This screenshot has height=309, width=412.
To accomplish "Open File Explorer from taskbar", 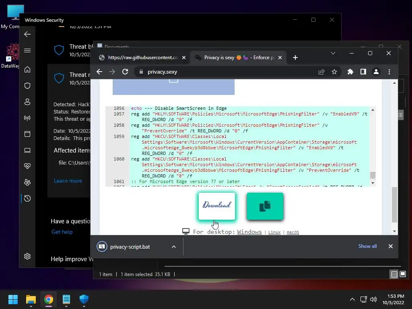I will pyautogui.click(x=31, y=299).
